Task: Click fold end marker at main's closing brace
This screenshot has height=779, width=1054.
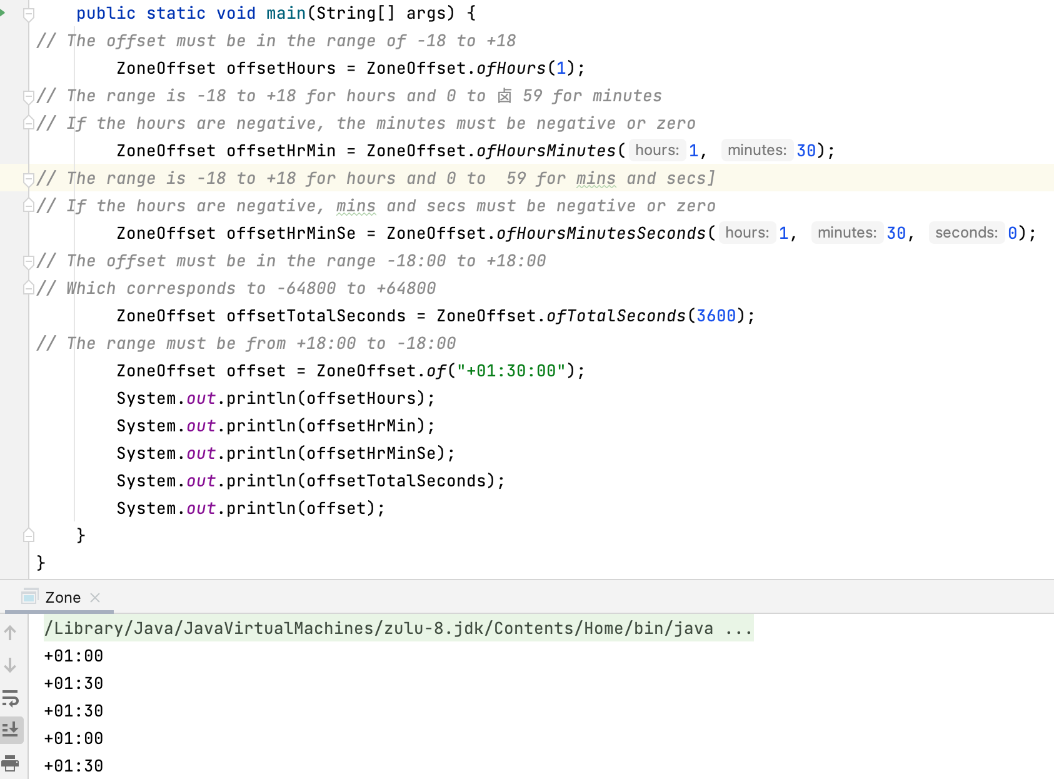Action: coord(29,535)
